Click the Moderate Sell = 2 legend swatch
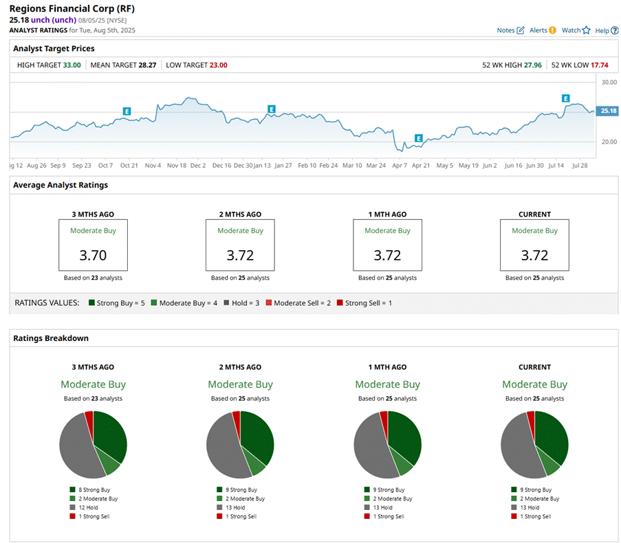Image resolution: width=621 pixels, height=543 pixels. click(269, 302)
